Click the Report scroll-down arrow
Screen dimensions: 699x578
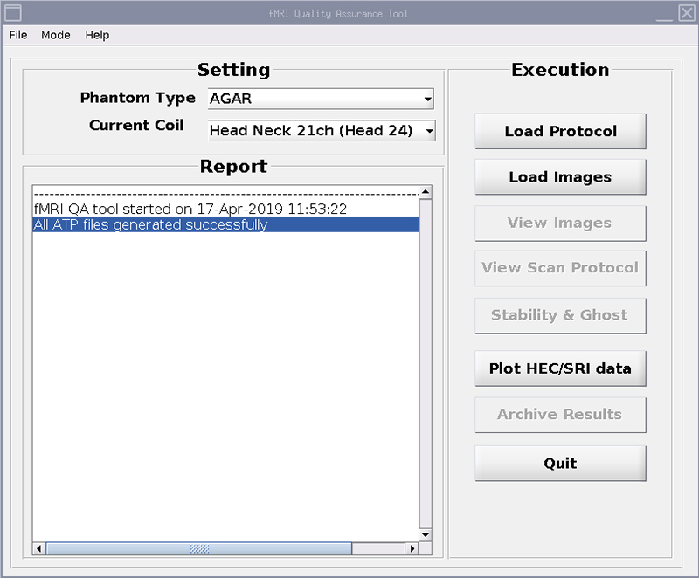[x=426, y=534]
